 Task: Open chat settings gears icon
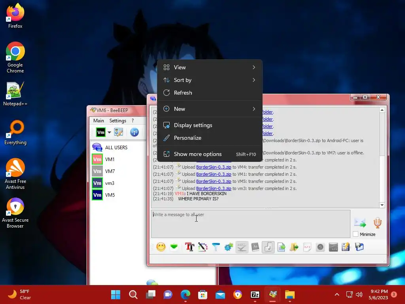coord(229,247)
